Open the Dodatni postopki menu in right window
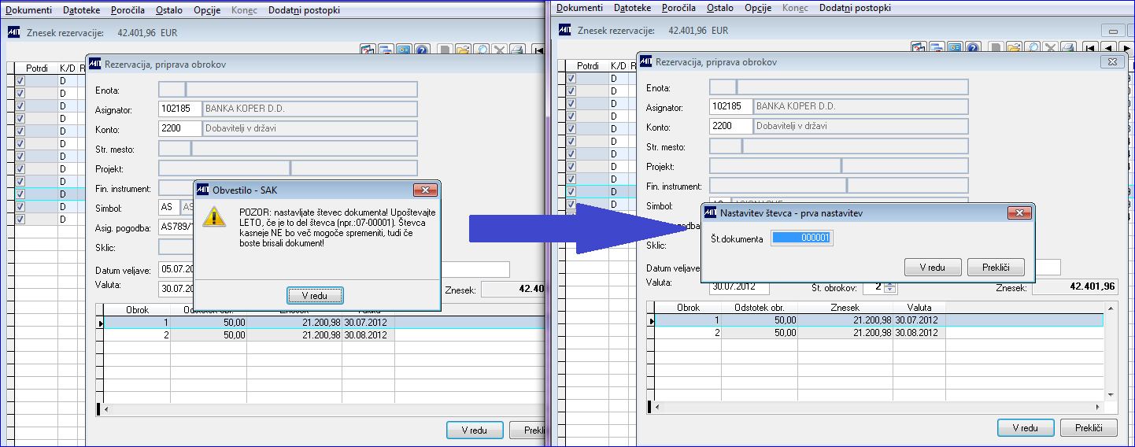Screen dimensions: 1135x447 855,8
